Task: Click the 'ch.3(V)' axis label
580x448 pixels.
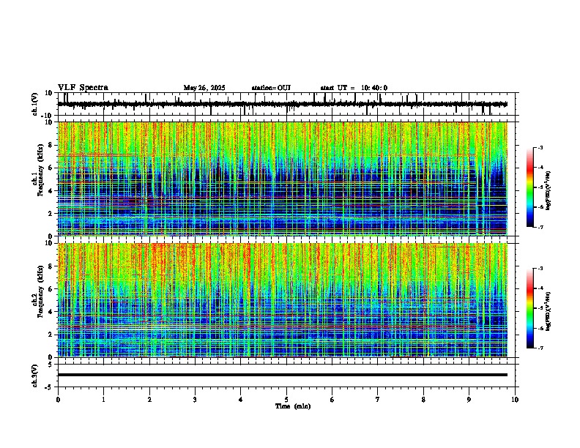Action: tap(35, 376)
